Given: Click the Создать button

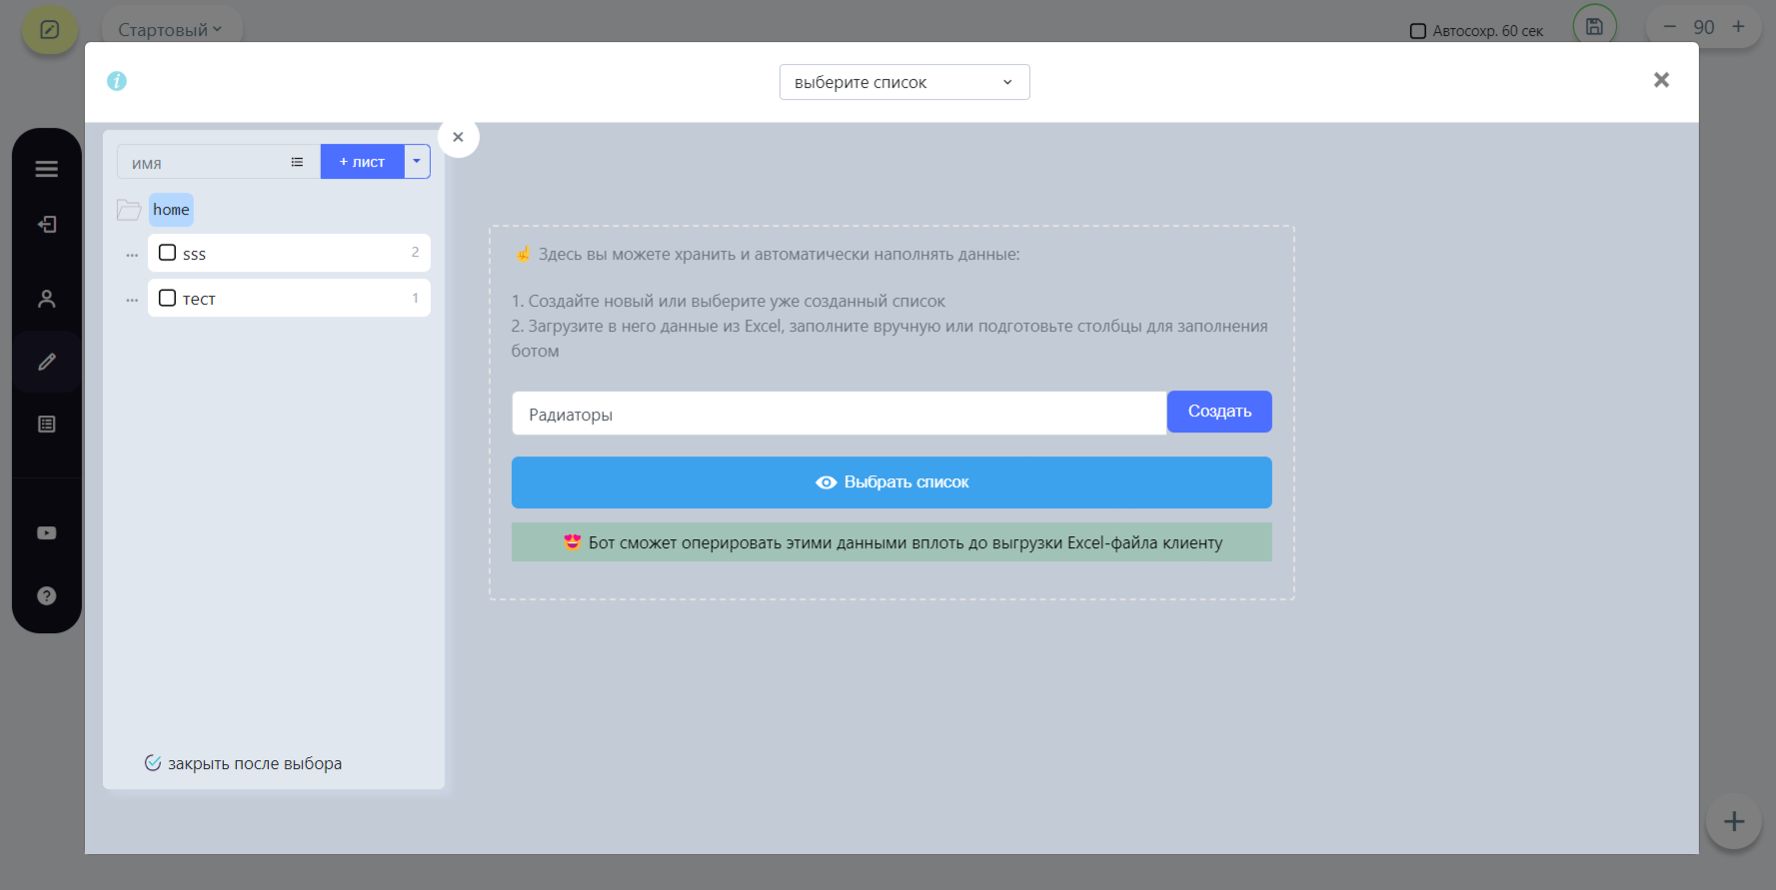Looking at the screenshot, I should pyautogui.click(x=1219, y=412).
